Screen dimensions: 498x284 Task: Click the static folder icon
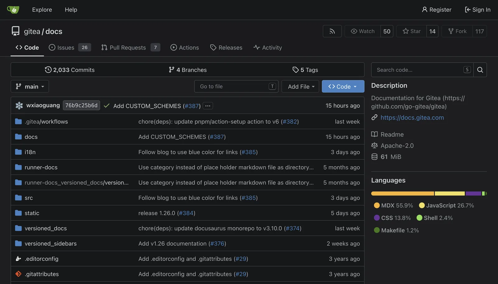coord(18,213)
